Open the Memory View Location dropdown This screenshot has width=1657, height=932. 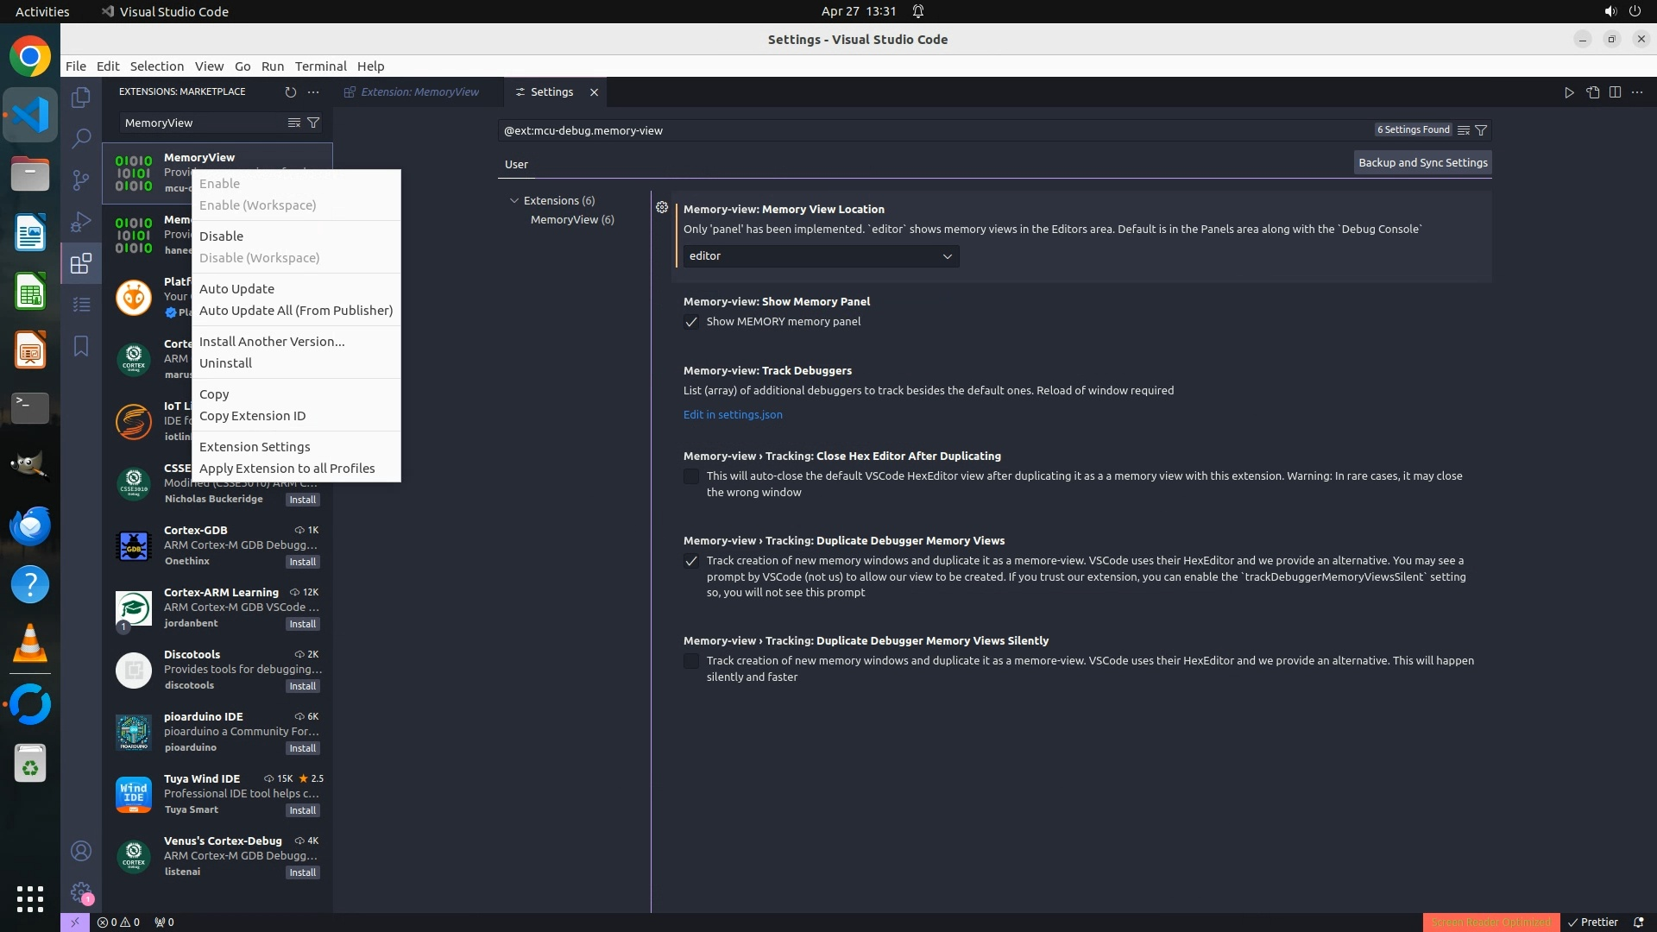820,256
